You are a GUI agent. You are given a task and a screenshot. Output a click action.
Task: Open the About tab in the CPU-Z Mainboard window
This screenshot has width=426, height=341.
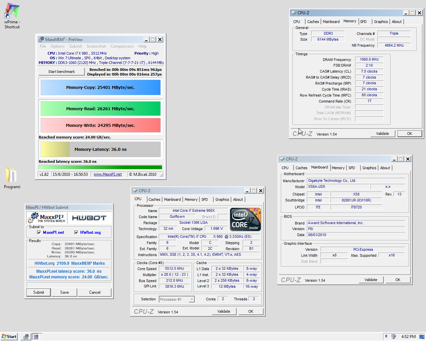[x=385, y=168]
